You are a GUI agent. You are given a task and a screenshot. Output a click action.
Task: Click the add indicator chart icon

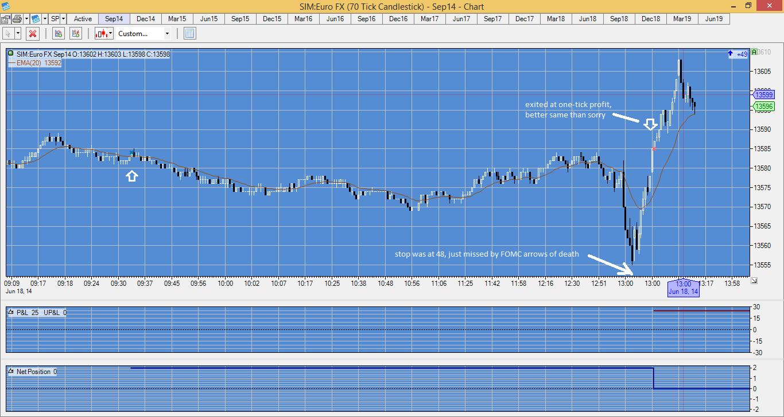click(58, 33)
